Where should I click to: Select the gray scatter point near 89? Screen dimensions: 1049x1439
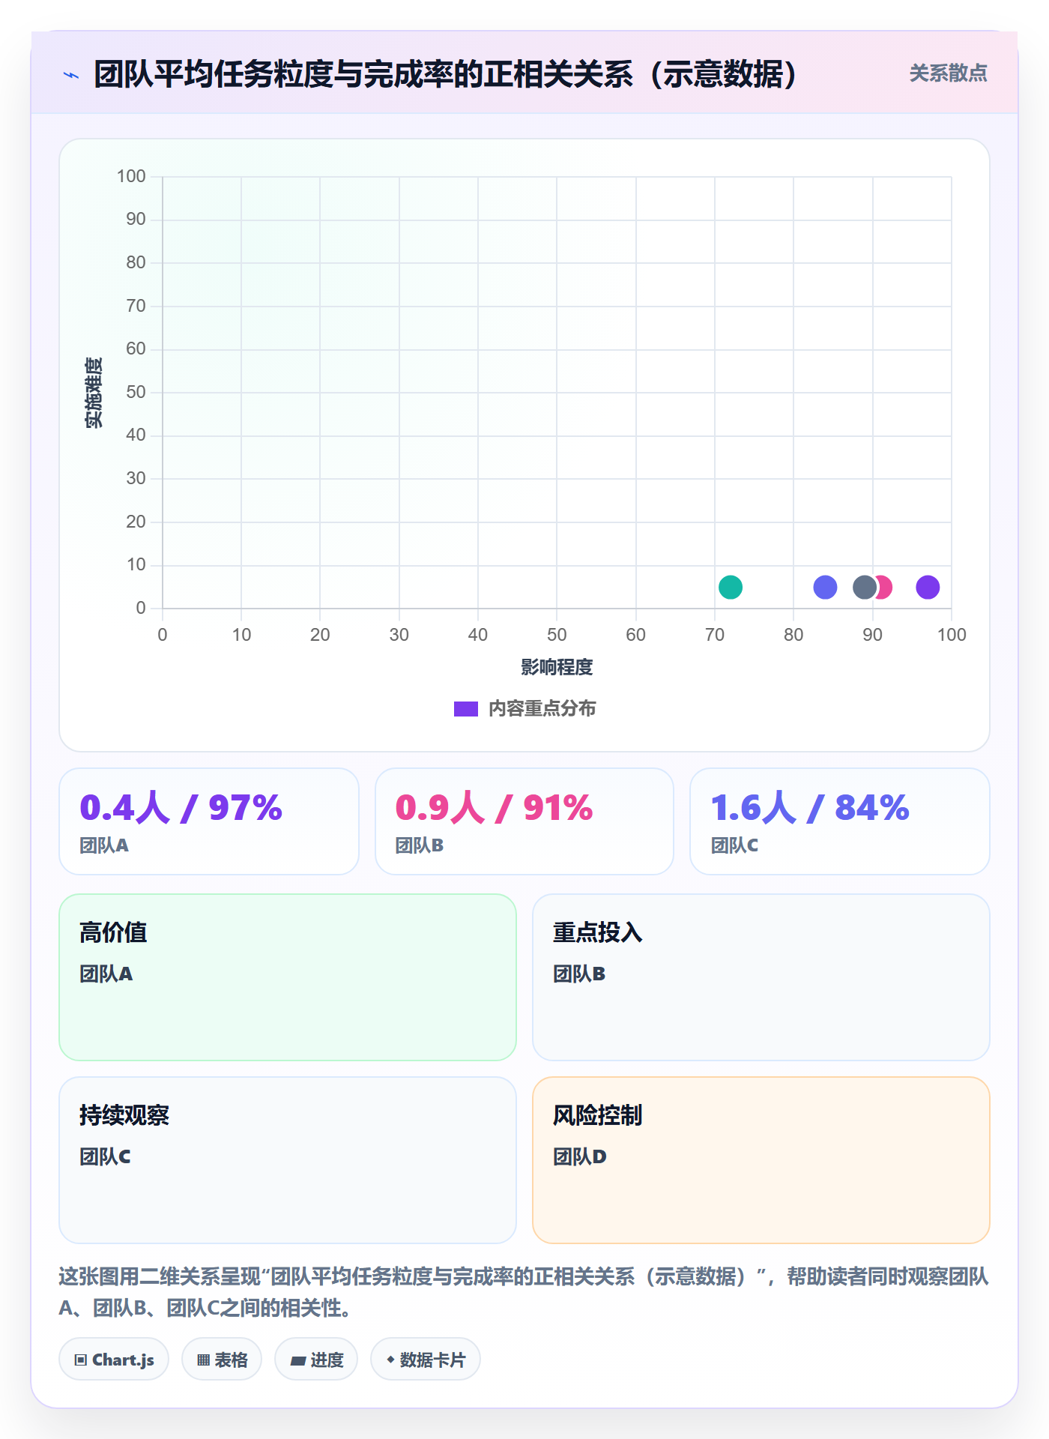[x=864, y=587]
